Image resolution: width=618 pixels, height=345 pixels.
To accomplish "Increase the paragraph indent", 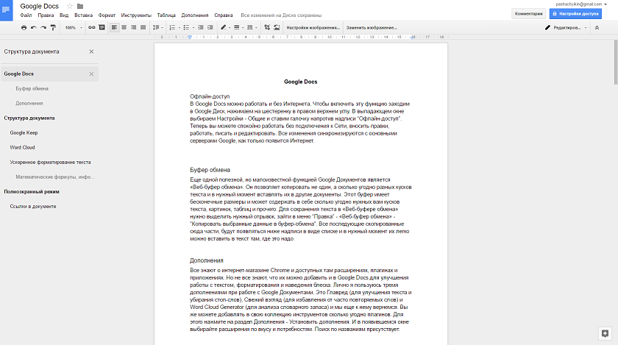I will (210, 28).
